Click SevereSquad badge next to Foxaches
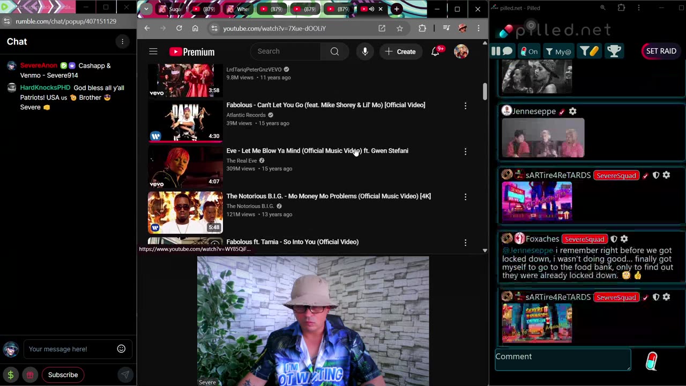 coord(584,239)
